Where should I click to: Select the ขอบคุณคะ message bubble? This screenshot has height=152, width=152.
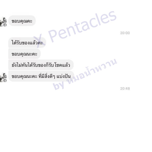coord(22,21)
